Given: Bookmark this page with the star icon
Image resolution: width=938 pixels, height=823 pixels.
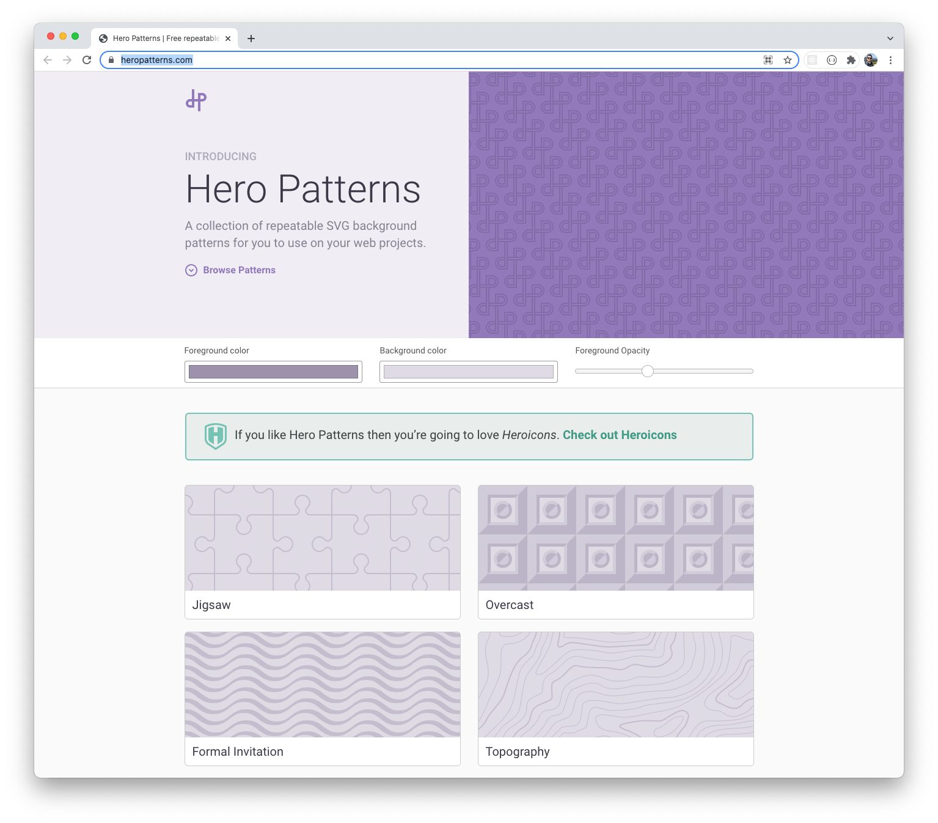Looking at the screenshot, I should [x=788, y=60].
